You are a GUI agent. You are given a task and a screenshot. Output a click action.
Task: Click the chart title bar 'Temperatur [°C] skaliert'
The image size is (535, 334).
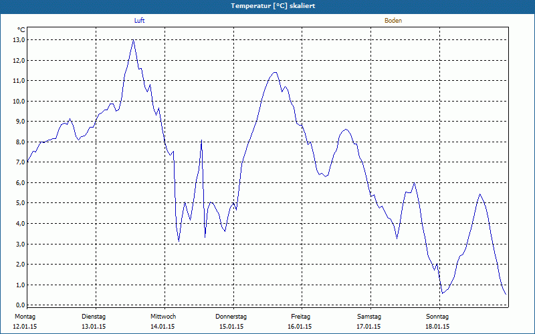(267, 6)
